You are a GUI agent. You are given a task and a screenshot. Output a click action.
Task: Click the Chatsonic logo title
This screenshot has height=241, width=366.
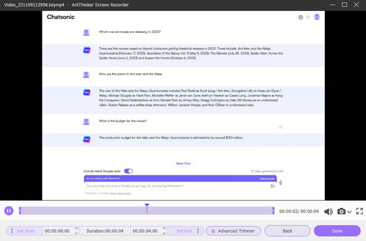pyautogui.click(x=61, y=17)
